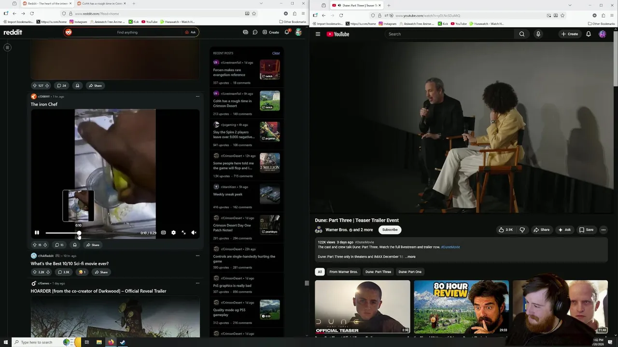This screenshot has height=347, width=618.
Task: Open comments on The iron Chef post
Action: [x=59, y=245]
